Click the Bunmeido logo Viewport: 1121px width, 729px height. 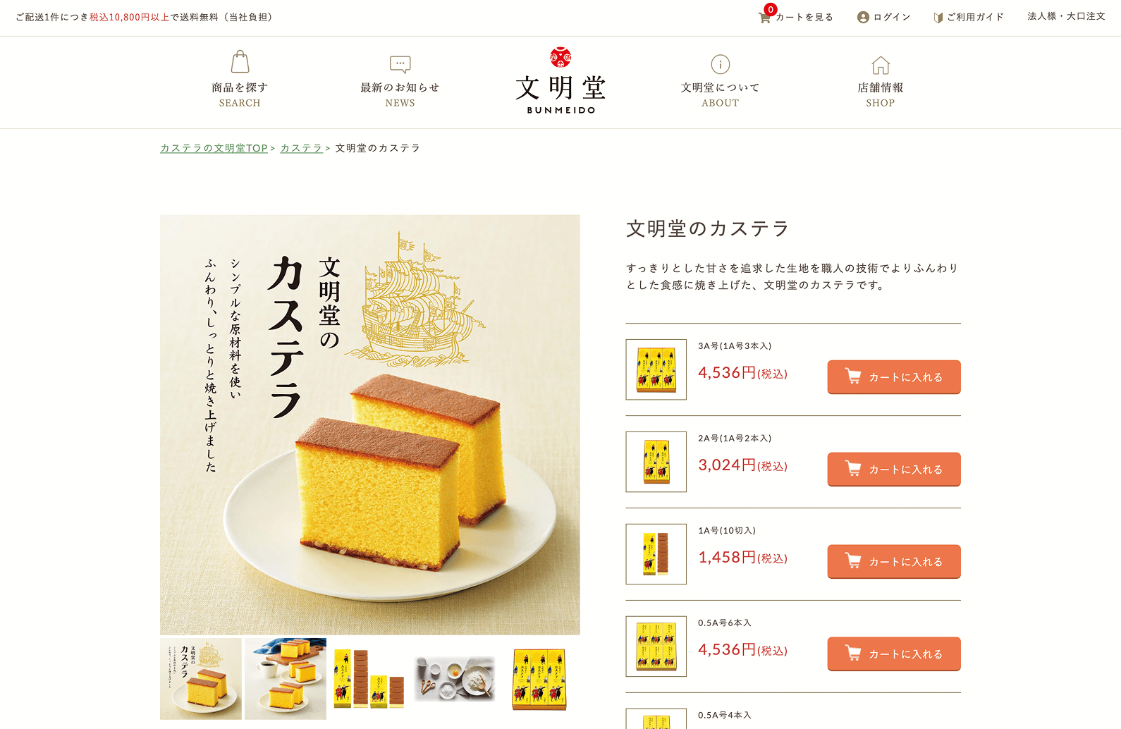tap(560, 81)
